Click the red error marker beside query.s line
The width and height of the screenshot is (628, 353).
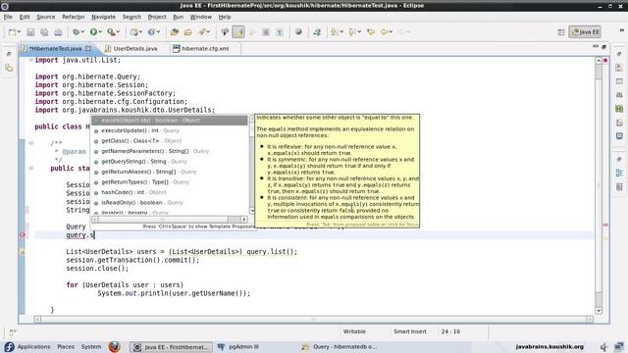pos(23,235)
